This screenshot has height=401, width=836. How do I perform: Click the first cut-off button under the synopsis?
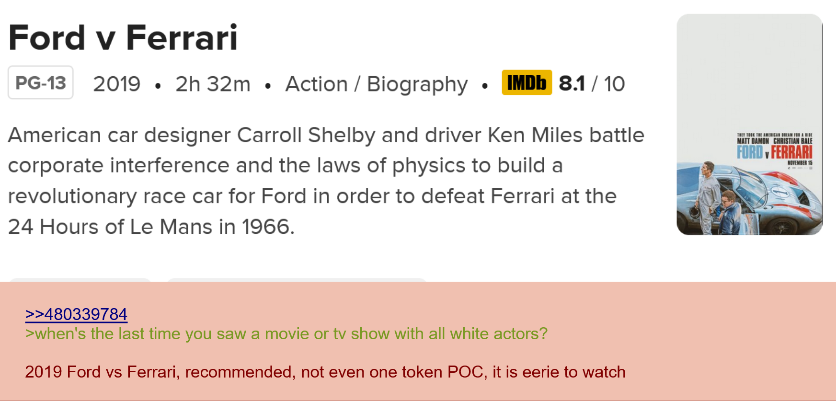[x=80, y=280]
